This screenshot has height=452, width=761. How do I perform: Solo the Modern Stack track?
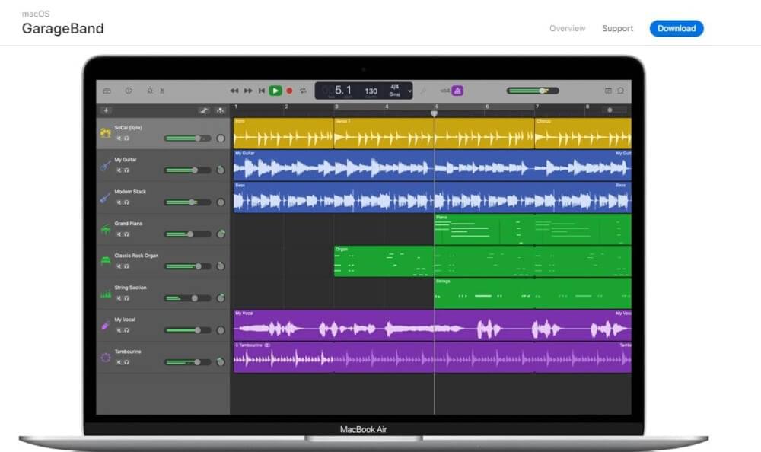[126, 202]
